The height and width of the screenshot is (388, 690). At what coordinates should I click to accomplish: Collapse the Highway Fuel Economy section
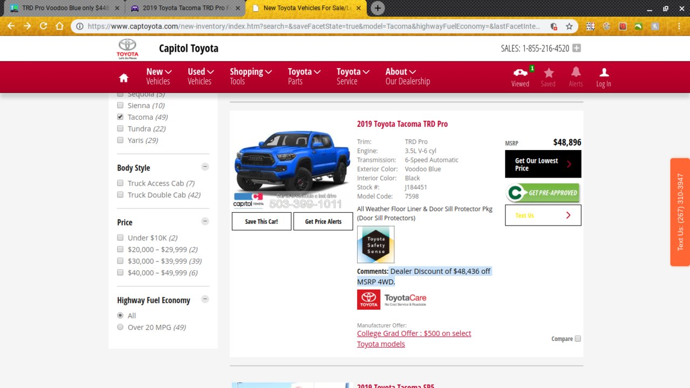pos(205,299)
